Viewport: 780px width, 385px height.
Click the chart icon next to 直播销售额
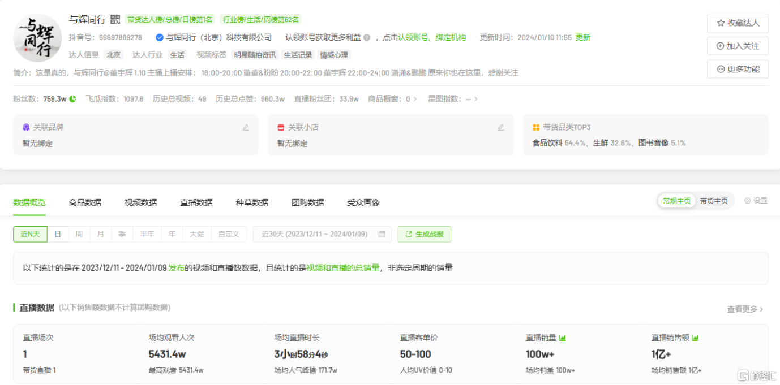tap(695, 338)
